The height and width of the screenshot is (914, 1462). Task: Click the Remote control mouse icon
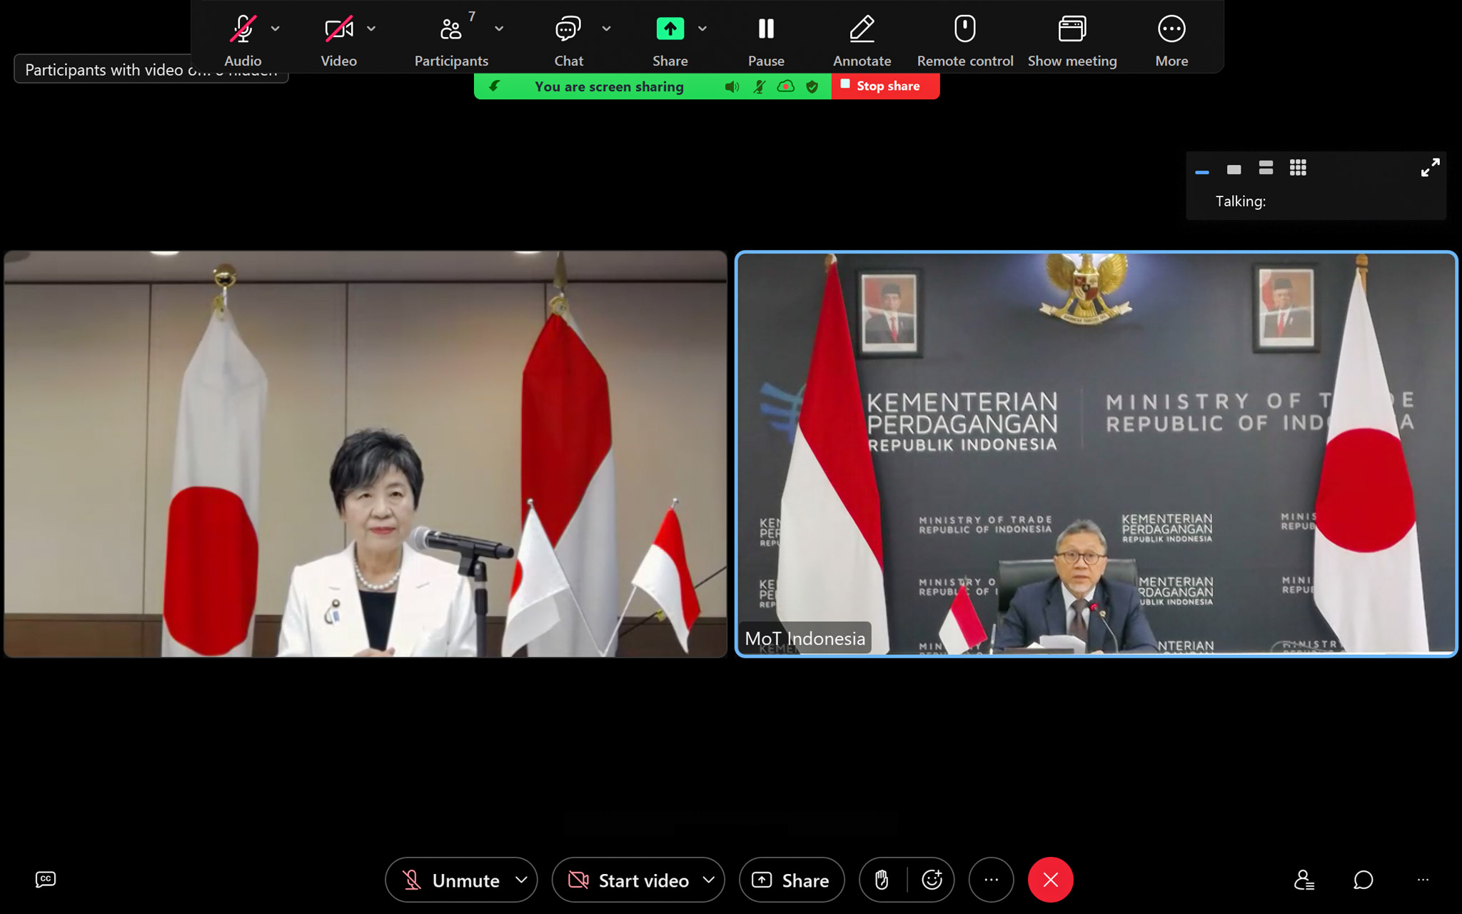point(964,29)
